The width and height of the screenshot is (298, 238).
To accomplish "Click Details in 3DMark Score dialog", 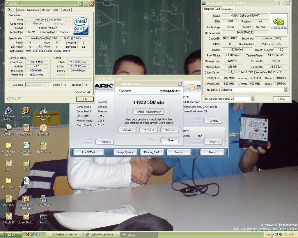I will 128,130.
